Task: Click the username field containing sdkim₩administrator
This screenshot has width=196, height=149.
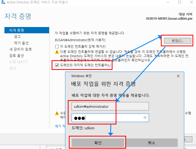Action: [110, 106]
